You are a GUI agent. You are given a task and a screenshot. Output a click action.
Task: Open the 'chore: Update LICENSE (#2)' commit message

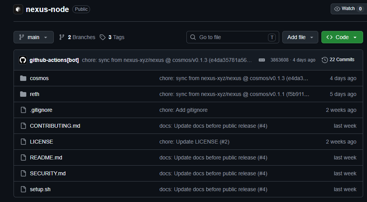pos(194,142)
